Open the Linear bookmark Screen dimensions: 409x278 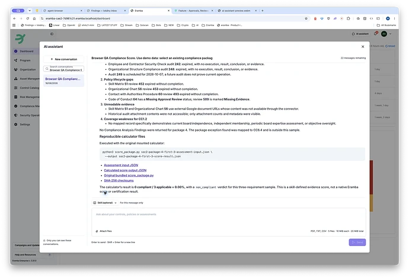pos(55,25)
